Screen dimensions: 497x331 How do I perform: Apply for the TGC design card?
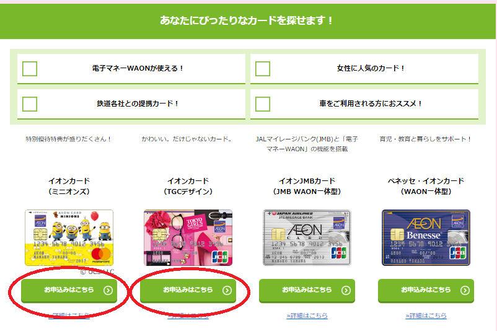pos(188,291)
